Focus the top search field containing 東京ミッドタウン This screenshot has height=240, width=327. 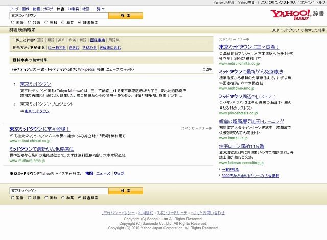click(59, 16)
